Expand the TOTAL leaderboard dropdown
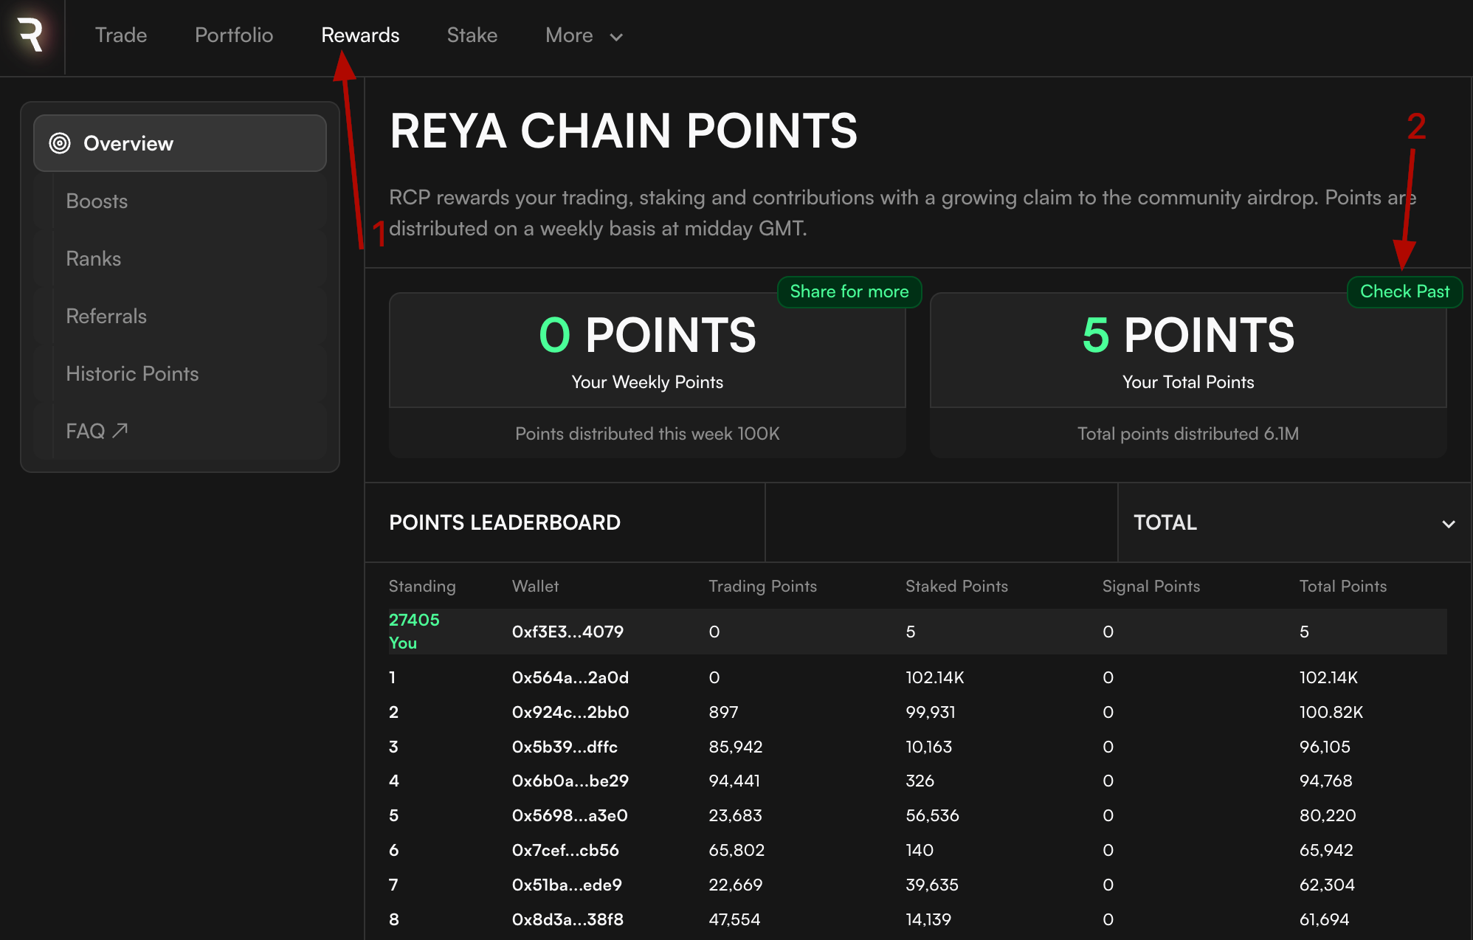Image resolution: width=1473 pixels, height=940 pixels. click(x=1294, y=522)
